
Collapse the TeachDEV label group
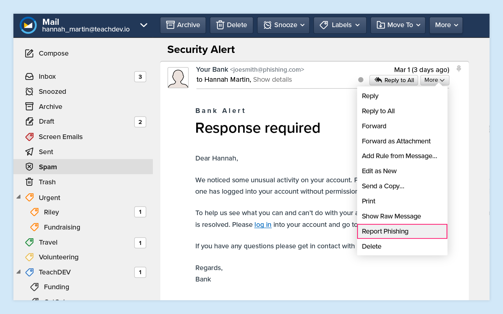[19, 272]
